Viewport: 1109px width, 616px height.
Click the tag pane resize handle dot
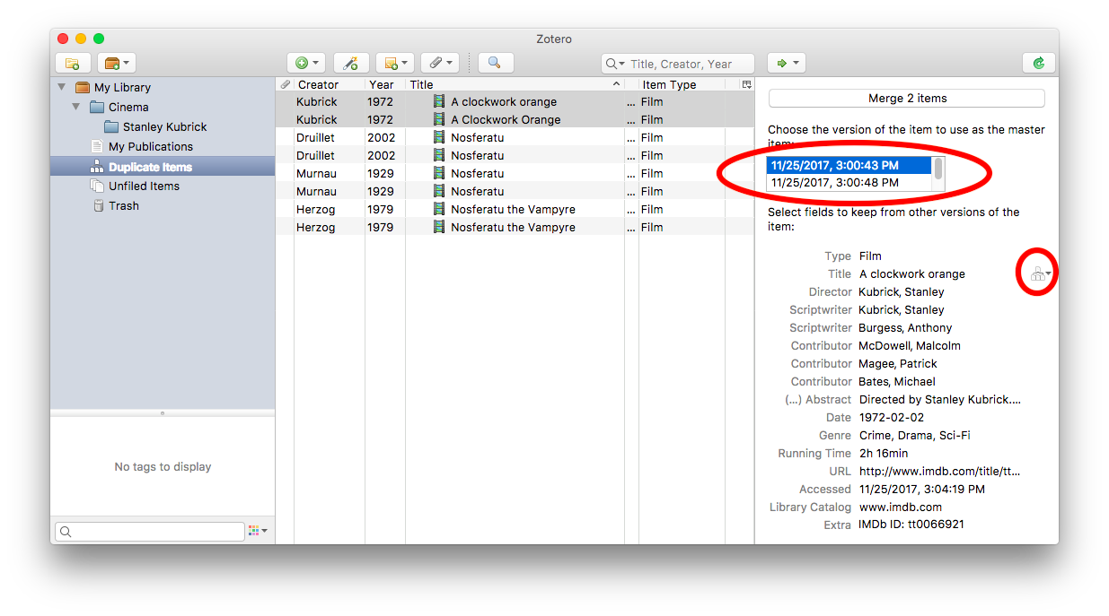(x=163, y=413)
